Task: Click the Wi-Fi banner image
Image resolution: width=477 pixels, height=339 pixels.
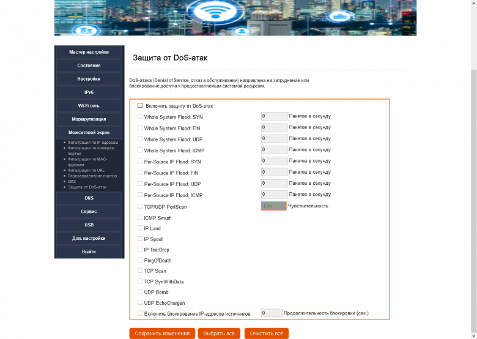Action: coord(235,18)
